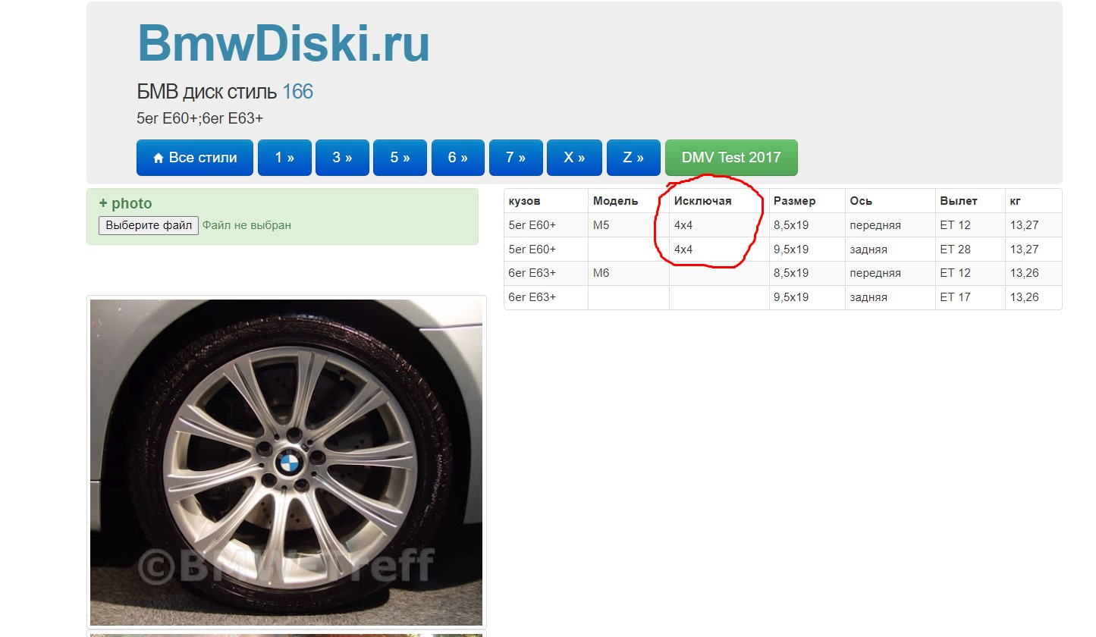The width and height of the screenshot is (1096, 637).
Task: Open the Z » series button
Action: click(x=633, y=158)
